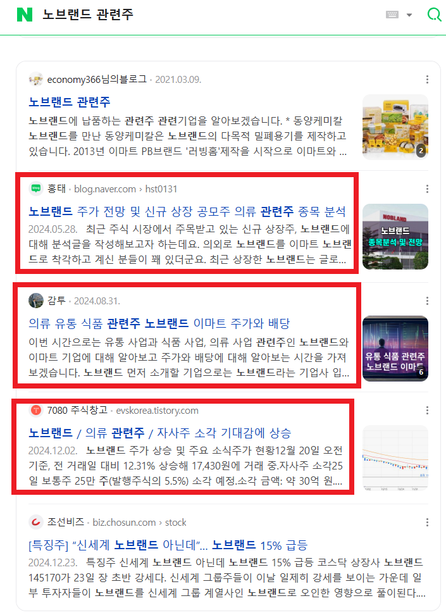Open the blog post titled 노브랜드 관련주
This screenshot has width=446, height=615.
pyautogui.click(x=70, y=102)
